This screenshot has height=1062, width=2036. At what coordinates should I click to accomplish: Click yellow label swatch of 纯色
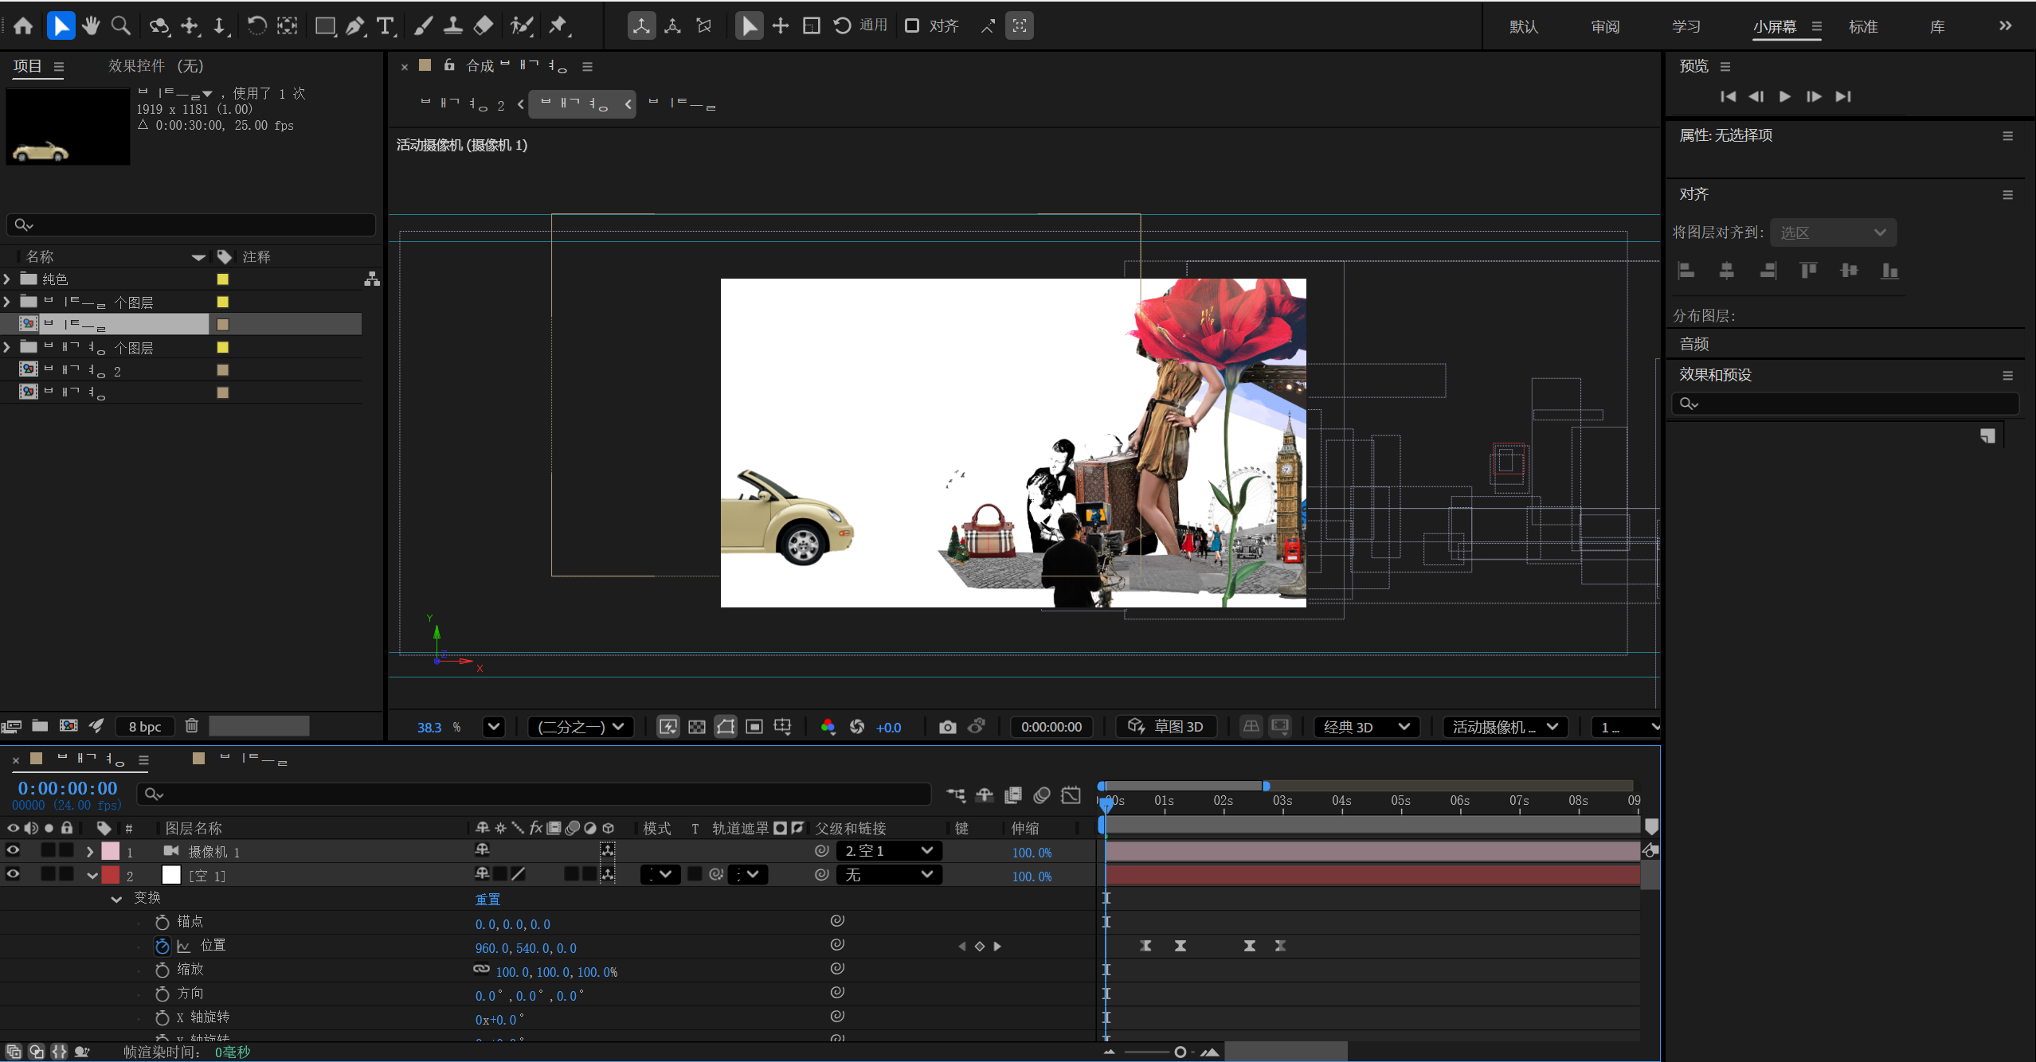pos(223,279)
